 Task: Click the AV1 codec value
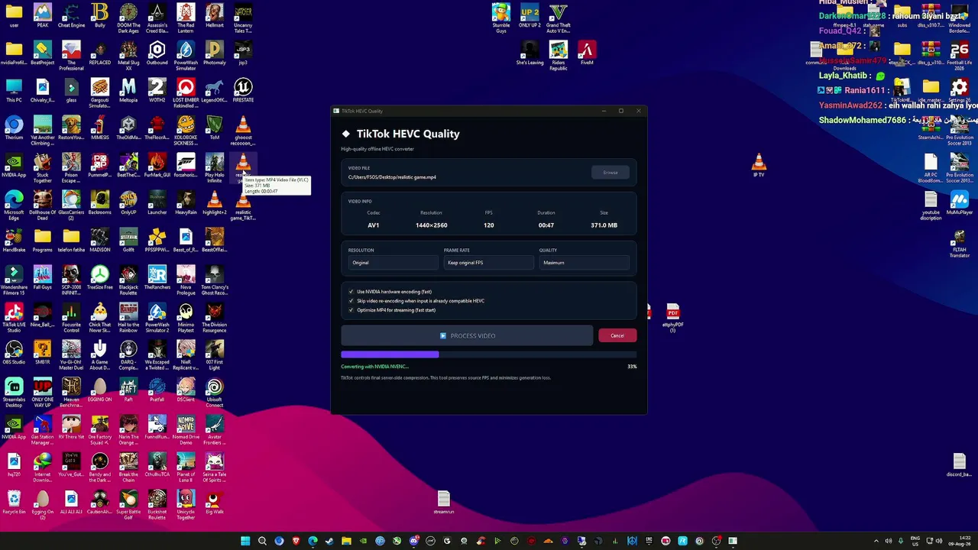[x=374, y=225]
